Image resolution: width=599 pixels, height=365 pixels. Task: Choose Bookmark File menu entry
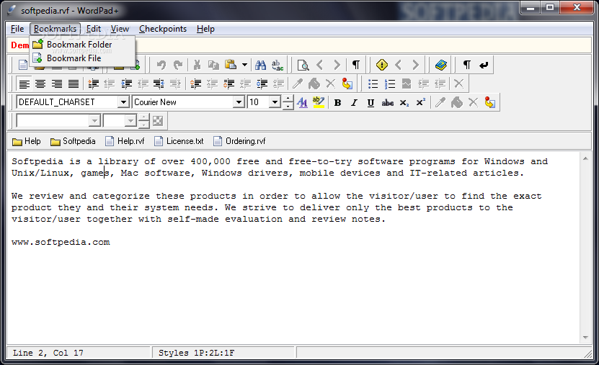(x=82, y=58)
